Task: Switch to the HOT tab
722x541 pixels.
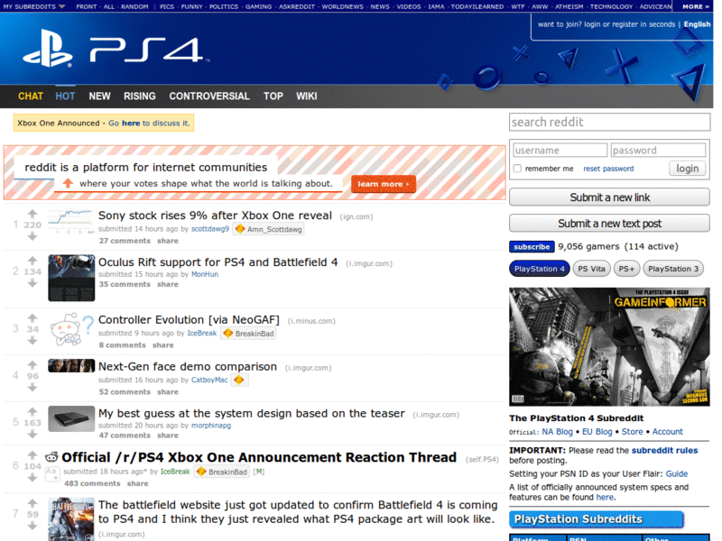Action: pos(65,96)
